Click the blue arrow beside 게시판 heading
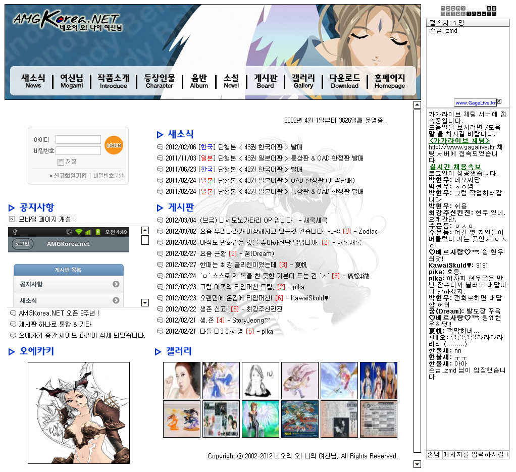This screenshot has width=516, height=472. pyautogui.click(x=160, y=208)
